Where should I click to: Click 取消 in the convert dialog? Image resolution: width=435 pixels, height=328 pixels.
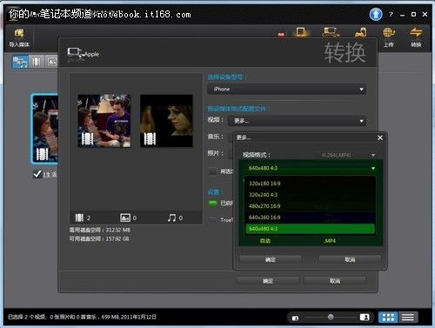click(335, 281)
